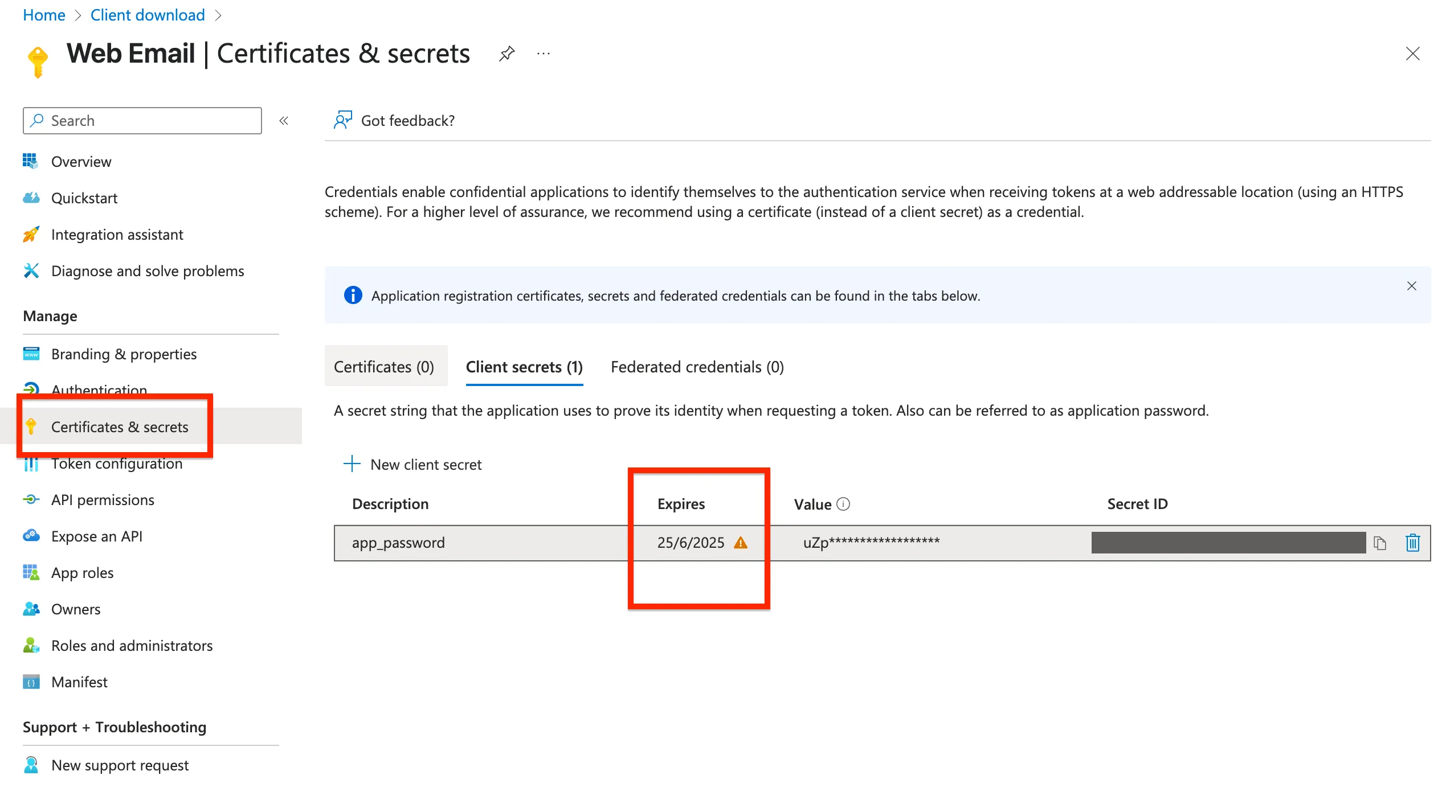Viewport: 1446px width, 804px height.
Task: Add a New client secret
Action: coord(413,465)
